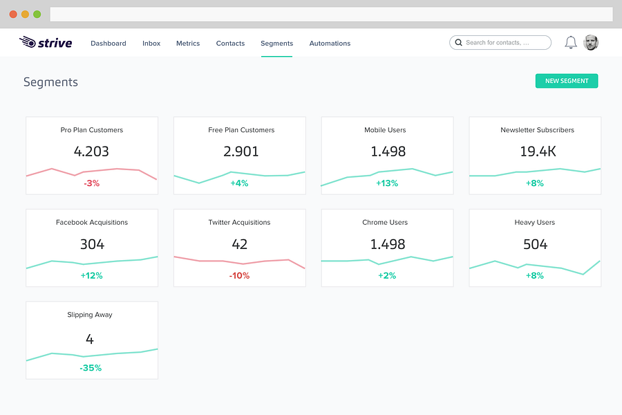Viewport: 622px width, 415px height.
Task: Switch to the Metrics tab
Action: 188,44
